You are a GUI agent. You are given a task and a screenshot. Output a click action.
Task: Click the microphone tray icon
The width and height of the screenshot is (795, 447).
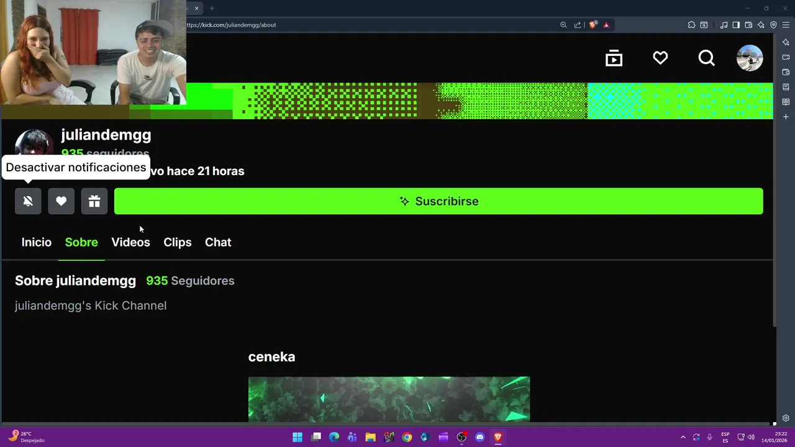(709, 437)
